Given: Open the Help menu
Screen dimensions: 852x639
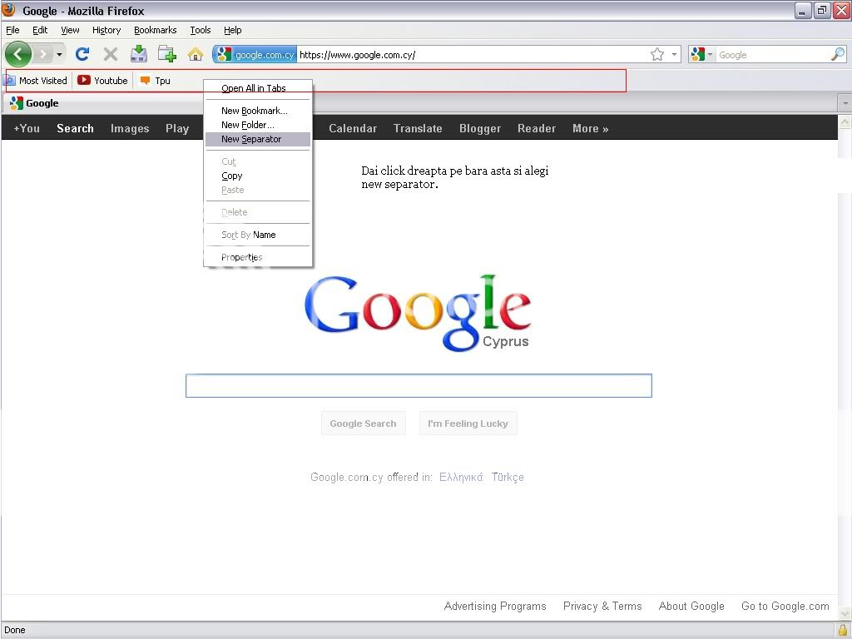Looking at the screenshot, I should pyautogui.click(x=233, y=30).
